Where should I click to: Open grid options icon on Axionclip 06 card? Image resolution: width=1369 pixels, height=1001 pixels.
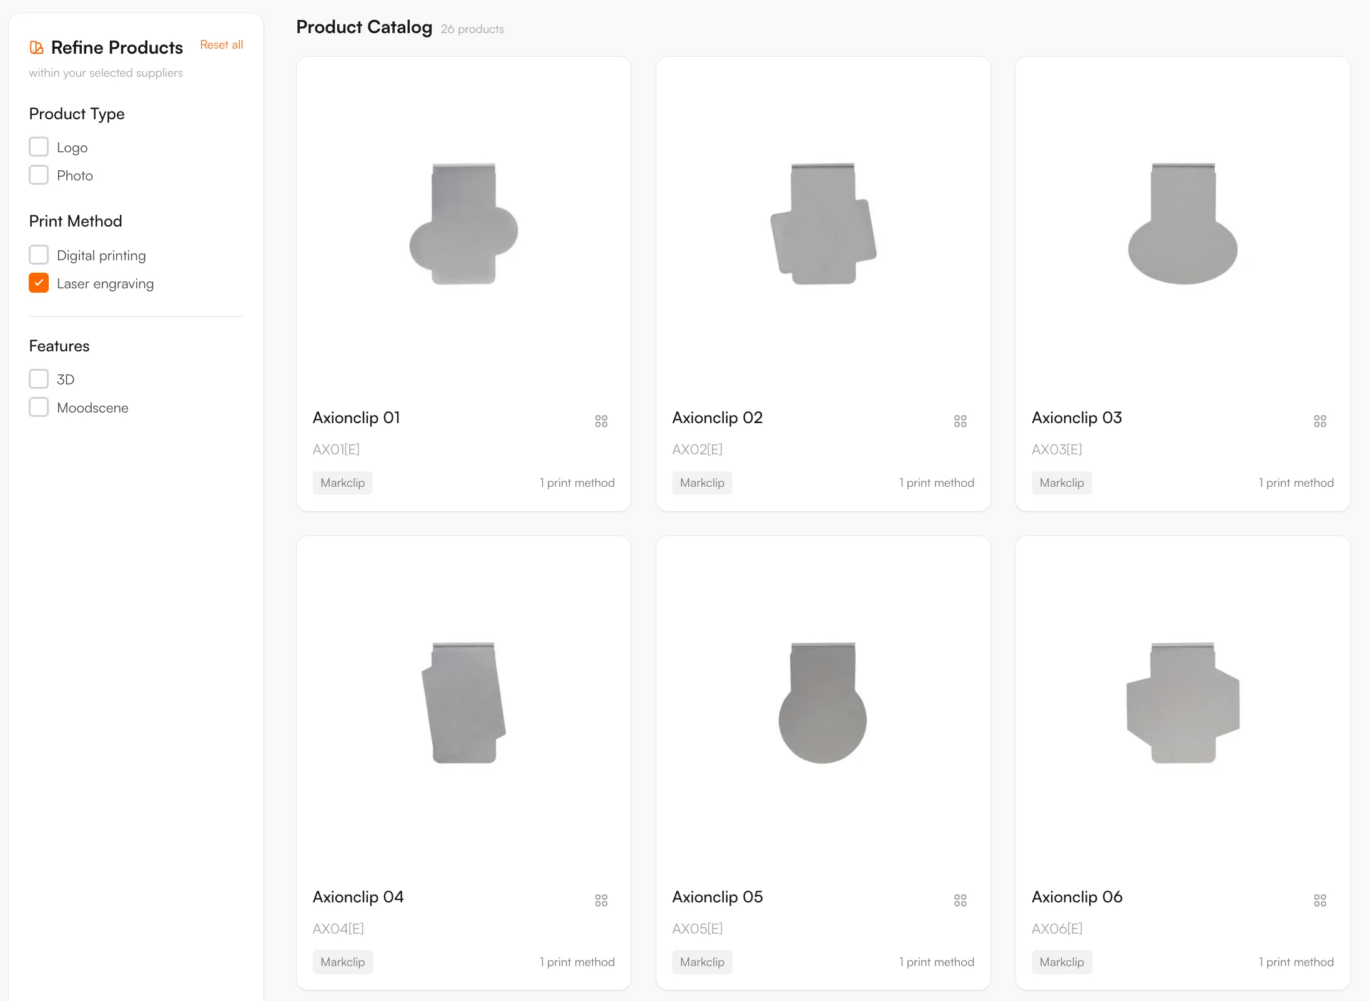coord(1320,901)
